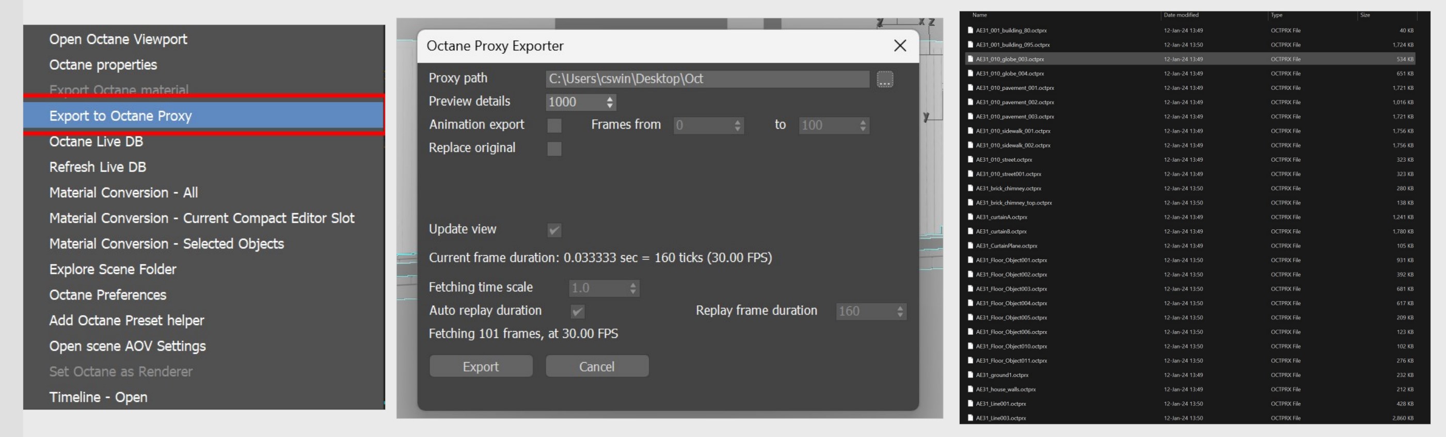Click the file icon of AE31_010_sidewalk_002.octprx
The width and height of the screenshot is (1446, 437).
tap(971, 146)
